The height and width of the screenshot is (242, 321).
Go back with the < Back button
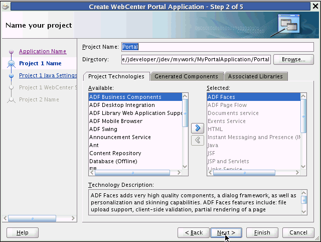[194, 232]
